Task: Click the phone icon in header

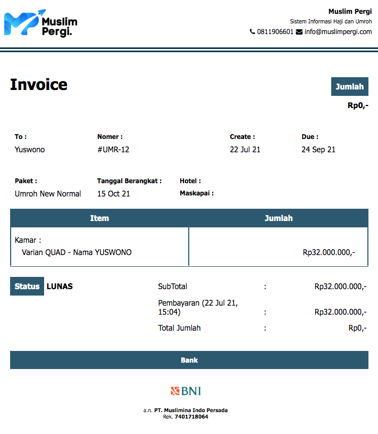Action: [x=252, y=32]
